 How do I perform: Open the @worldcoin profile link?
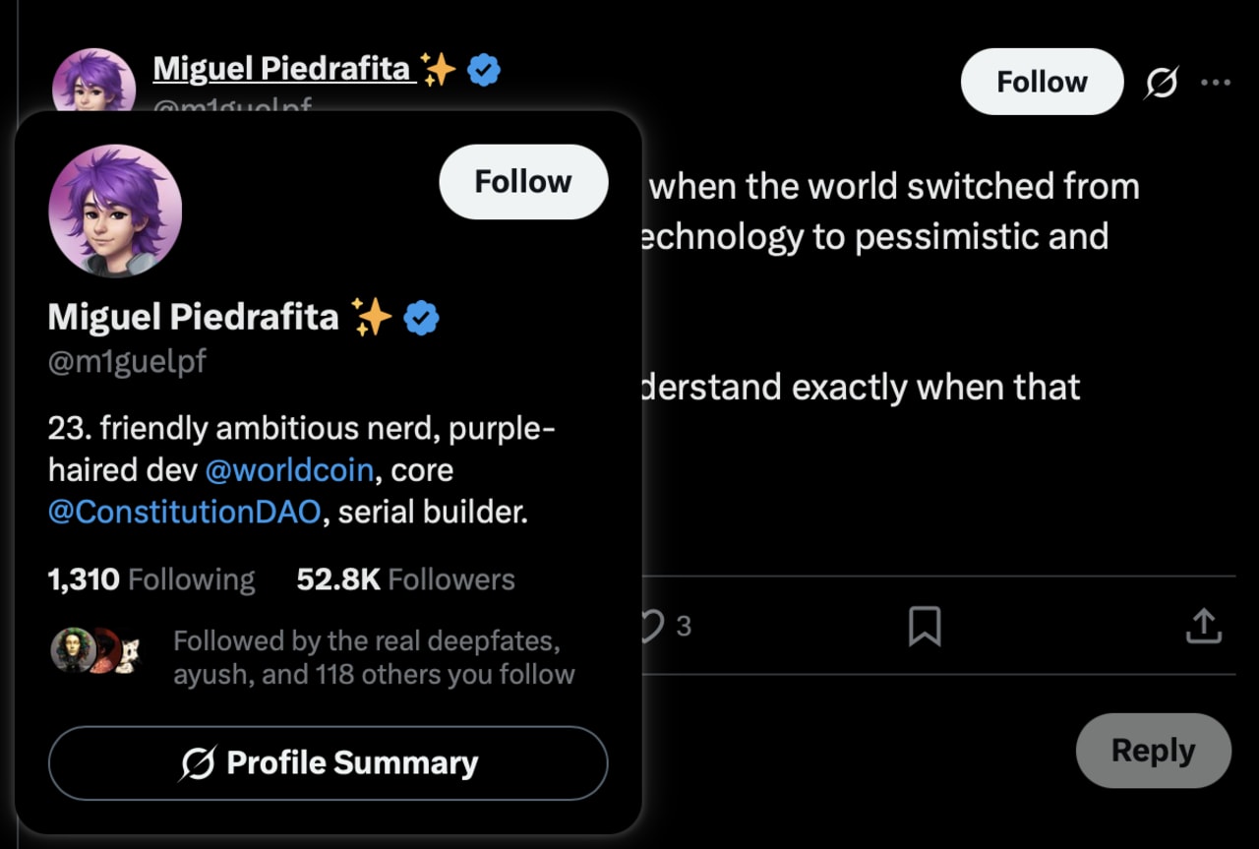point(289,469)
